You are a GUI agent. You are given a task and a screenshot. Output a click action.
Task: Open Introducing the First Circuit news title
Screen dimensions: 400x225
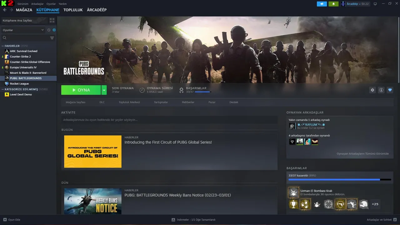pos(168,142)
